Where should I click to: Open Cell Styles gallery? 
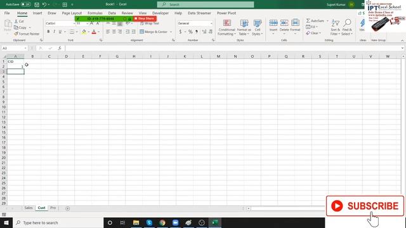258,27
